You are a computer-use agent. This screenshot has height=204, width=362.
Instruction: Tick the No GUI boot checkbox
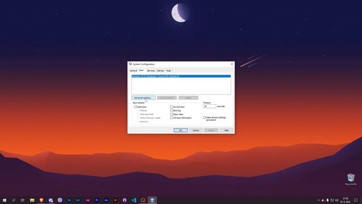point(171,107)
